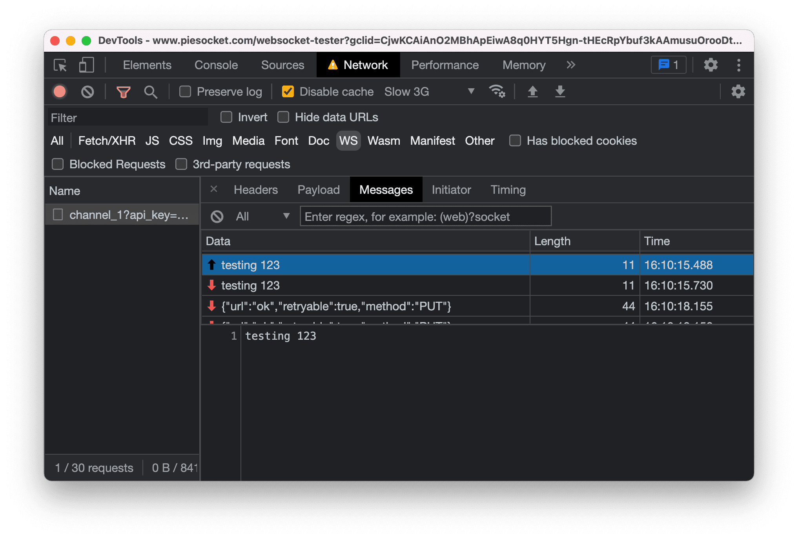The image size is (798, 539).
Task: Expand the All messages filter dropdown
Action: pos(286,215)
